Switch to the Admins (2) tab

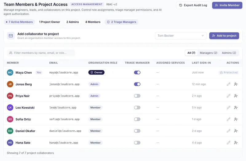click(229, 53)
